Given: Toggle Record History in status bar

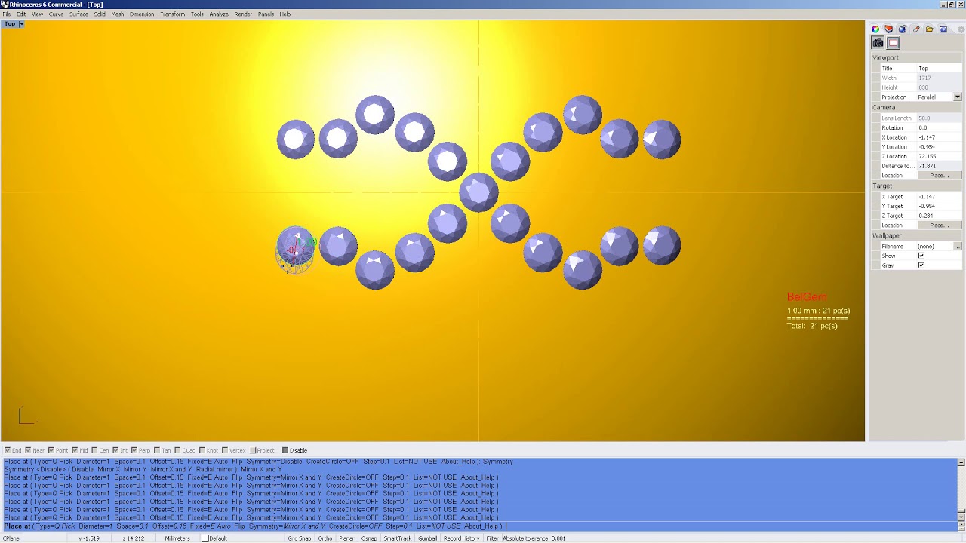Looking at the screenshot, I should point(461,538).
